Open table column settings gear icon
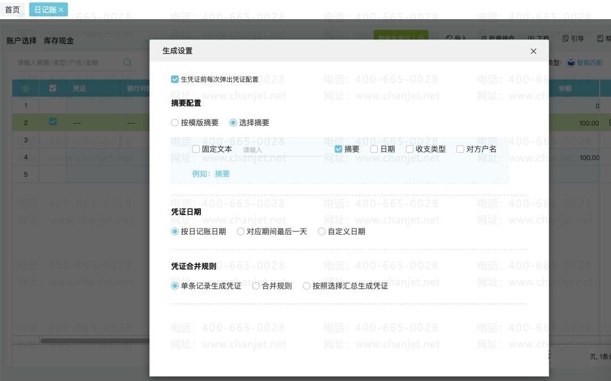The height and width of the screenshot is (381, 611). pos(25,89)
